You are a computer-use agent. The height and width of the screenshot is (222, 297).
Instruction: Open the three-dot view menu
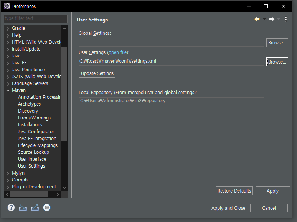286,19
